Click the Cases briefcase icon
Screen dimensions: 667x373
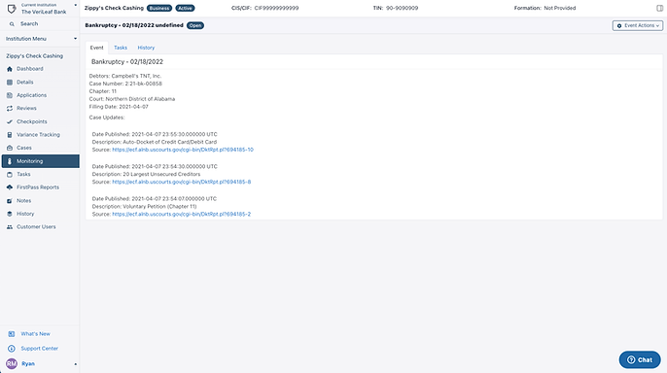[10, 148]
